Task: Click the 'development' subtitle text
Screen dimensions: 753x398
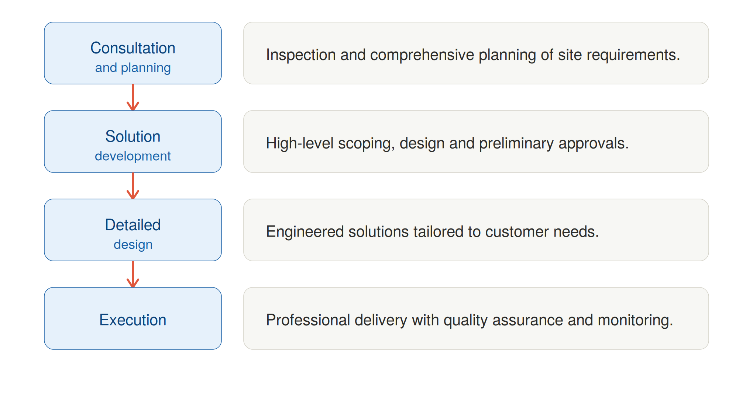Action: (133, 156)
